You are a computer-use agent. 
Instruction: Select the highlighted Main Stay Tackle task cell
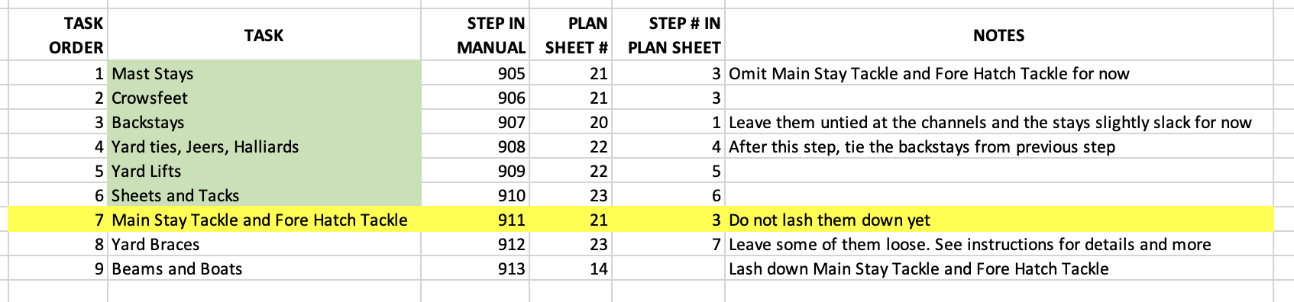(x=264, y=220)
